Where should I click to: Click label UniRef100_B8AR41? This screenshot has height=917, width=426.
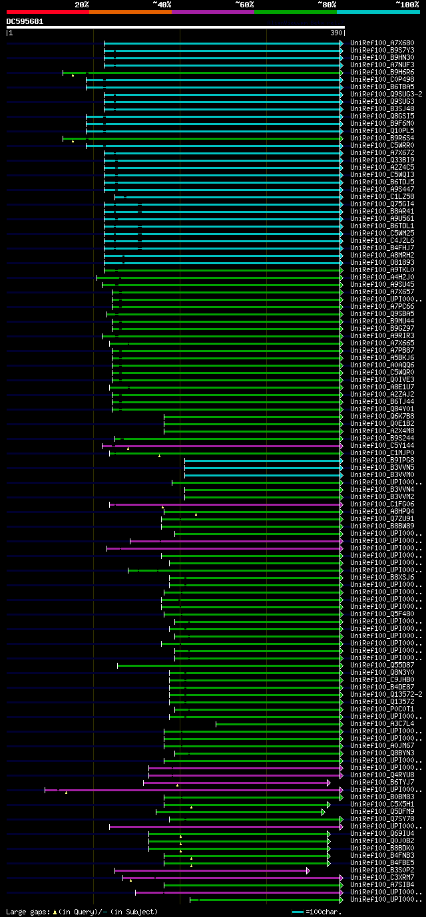(382, 211)
